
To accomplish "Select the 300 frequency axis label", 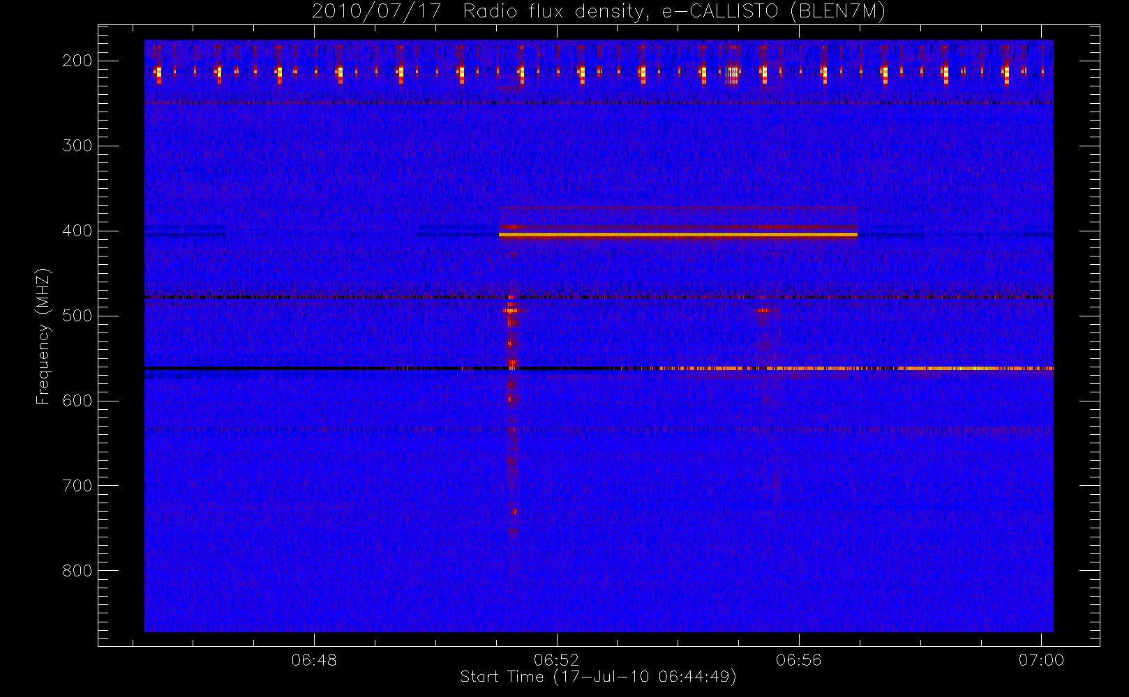I will click(x=77, y=146).
